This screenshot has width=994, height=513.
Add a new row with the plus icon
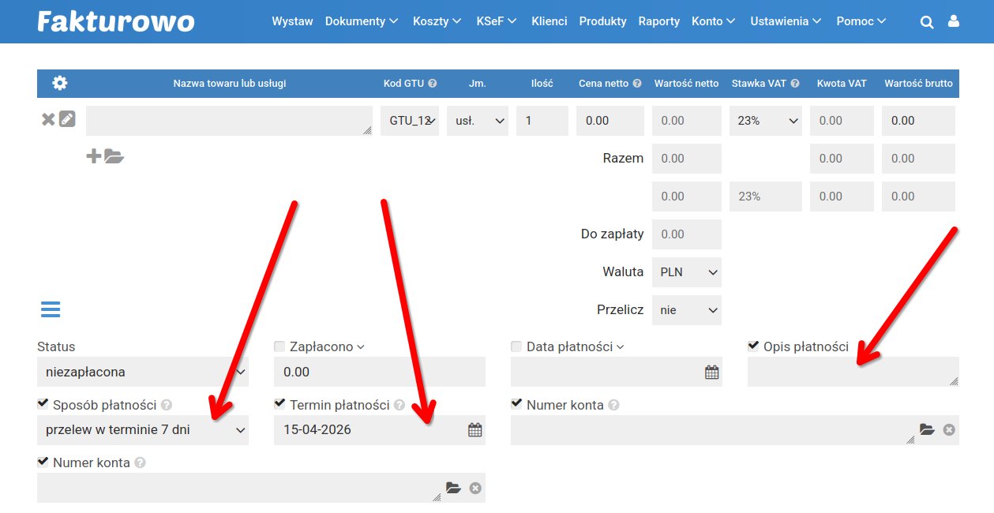pyautogui.click(x=95, y=155)
